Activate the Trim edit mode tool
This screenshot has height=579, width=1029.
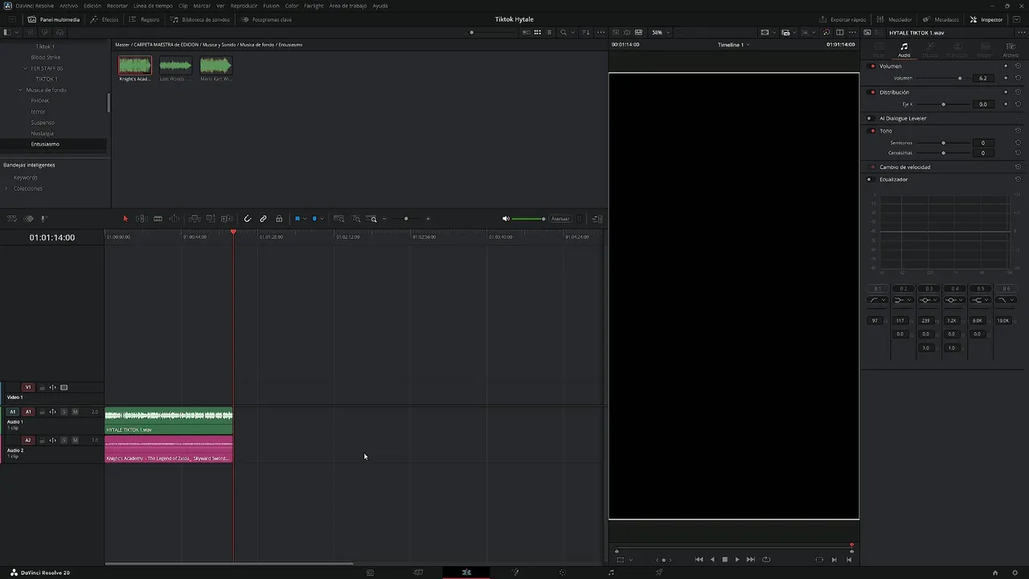(141, 219)
